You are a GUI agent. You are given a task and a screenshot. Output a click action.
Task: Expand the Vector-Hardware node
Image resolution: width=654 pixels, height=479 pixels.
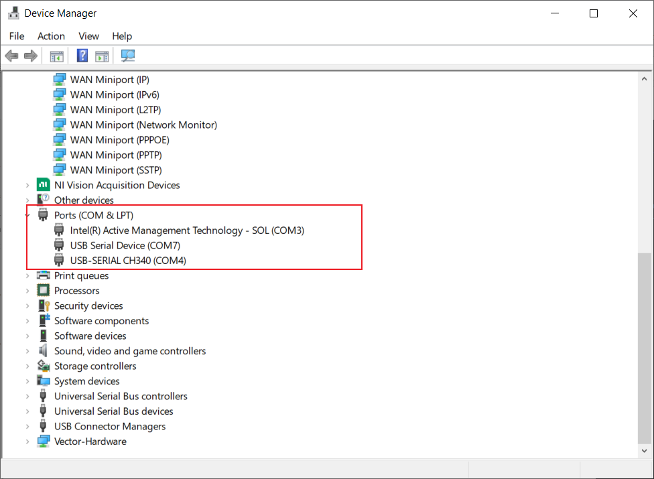click(27, 441)
